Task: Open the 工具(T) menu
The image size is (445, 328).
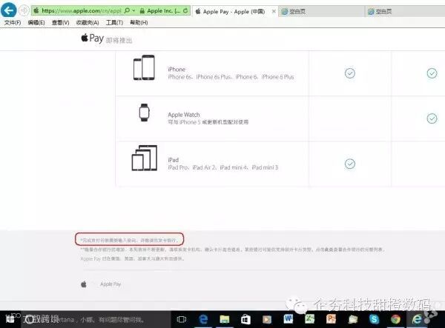Action: coord(114,23)
